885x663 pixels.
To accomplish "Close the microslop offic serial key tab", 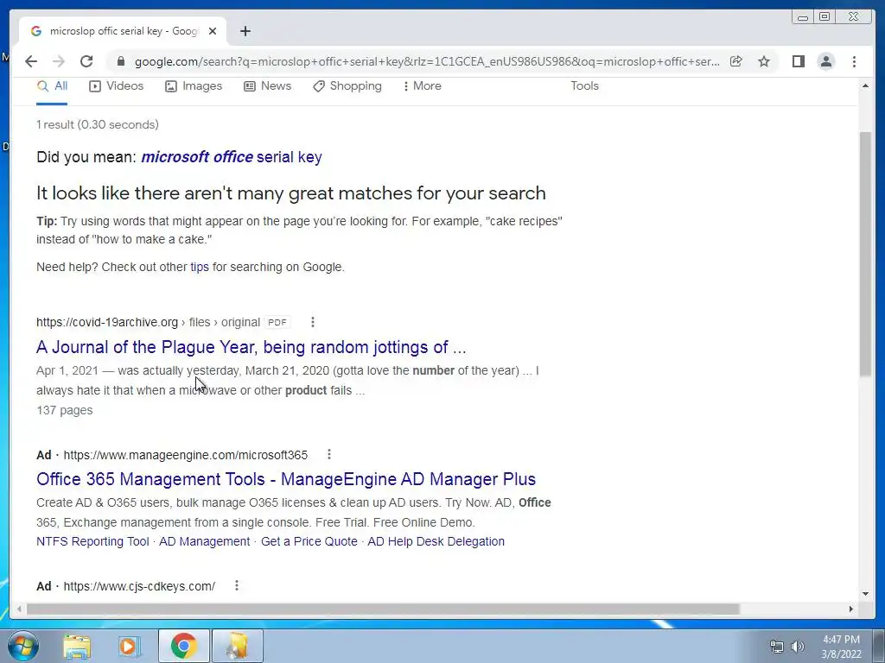I will (x=213, y=32).
